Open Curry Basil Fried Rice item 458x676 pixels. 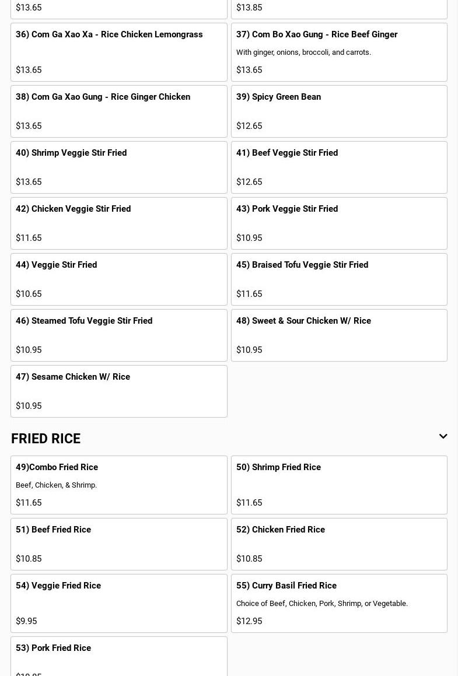(x=338, y=603)
